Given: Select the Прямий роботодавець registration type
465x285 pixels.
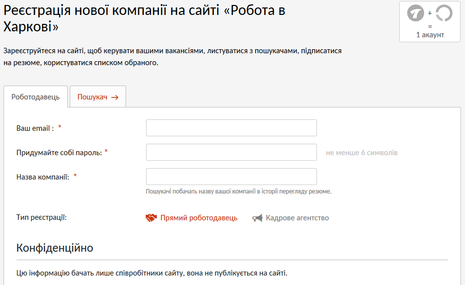Looking at the screenshot, I should click(198, 218).
